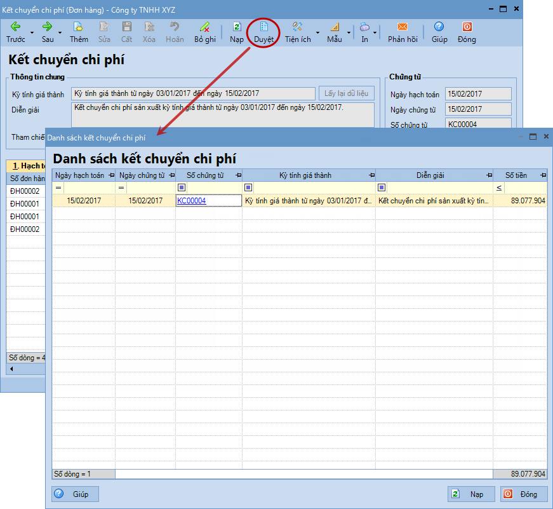Click the Sau (next) arrow icon

coord(48,27)
